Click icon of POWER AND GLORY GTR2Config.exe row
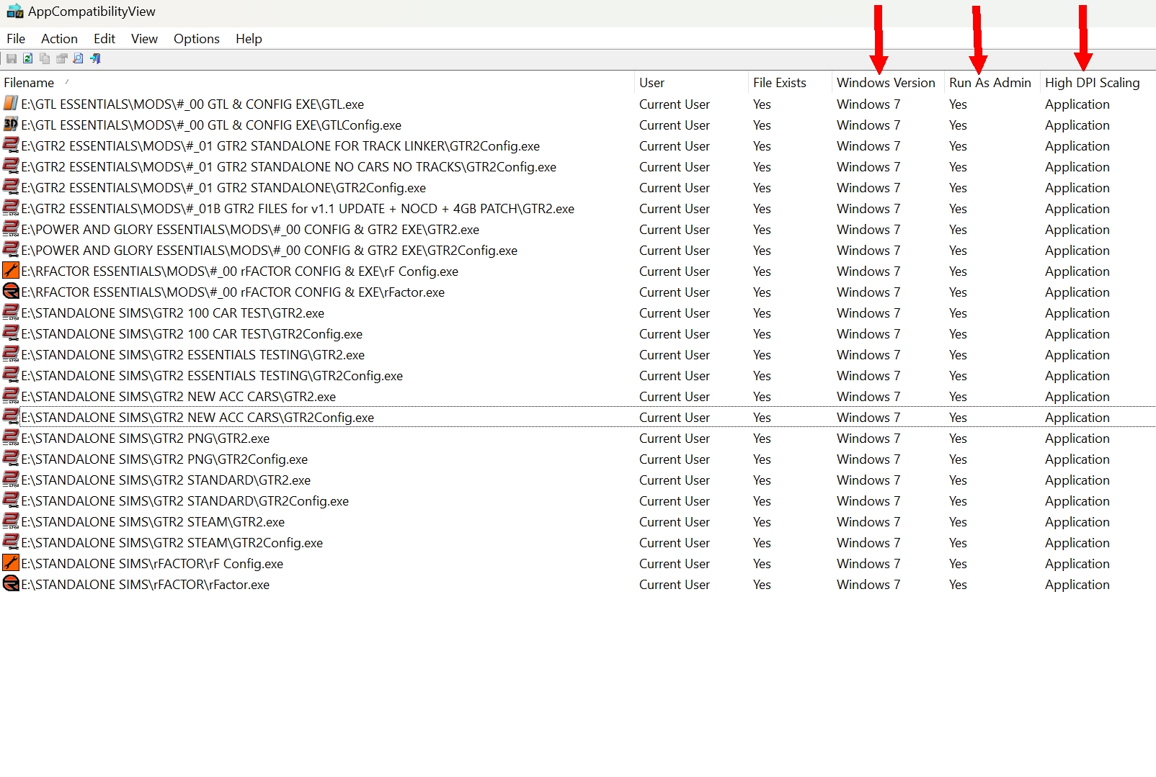The image size is (1156, 777). [11, 250]
